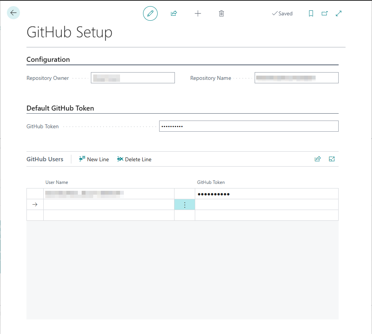Create new record with plus icon
Screen dimensions: 372x334
198,13
